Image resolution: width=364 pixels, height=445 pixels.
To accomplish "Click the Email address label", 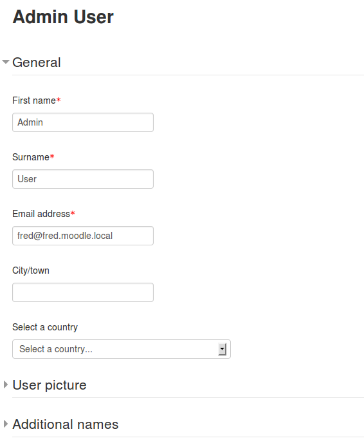I will [41, 214].
